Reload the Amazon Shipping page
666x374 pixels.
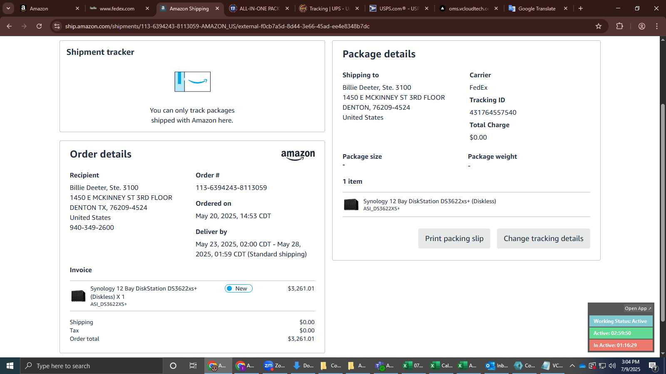39,26
